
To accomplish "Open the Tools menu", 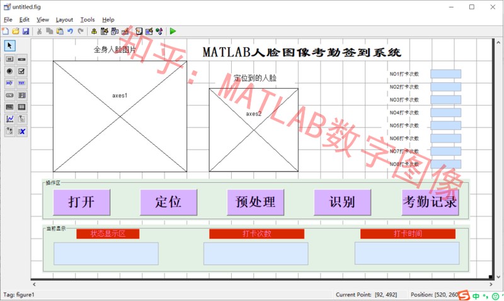I will pos(88,19).
